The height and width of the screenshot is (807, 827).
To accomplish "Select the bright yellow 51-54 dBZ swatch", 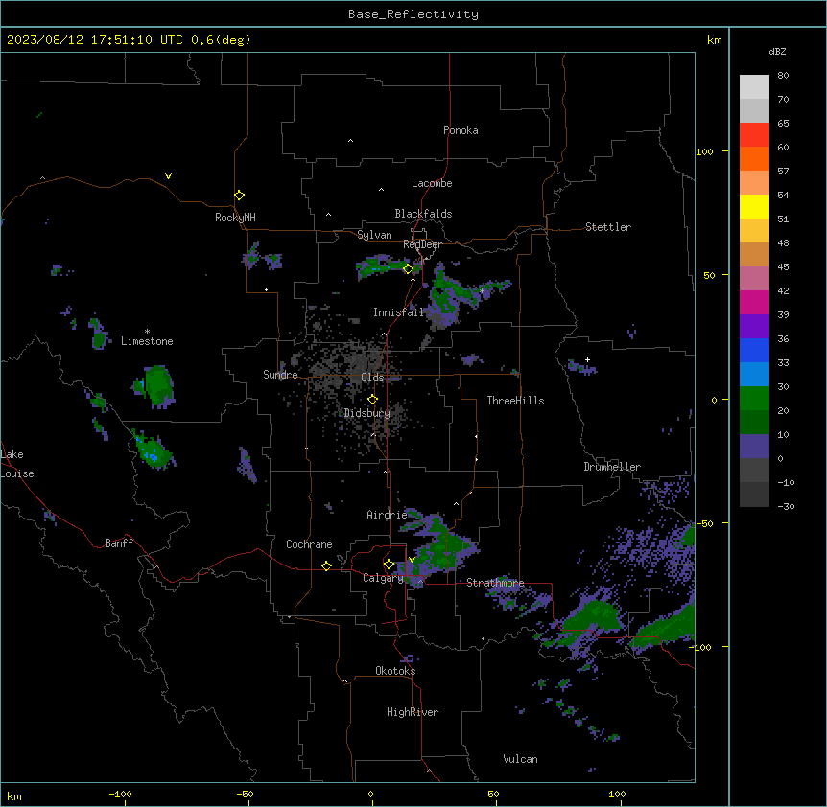I will click(x=754, y=206).
